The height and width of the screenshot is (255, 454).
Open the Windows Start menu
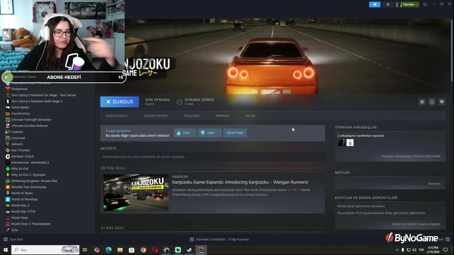click(x=6, y=250)
